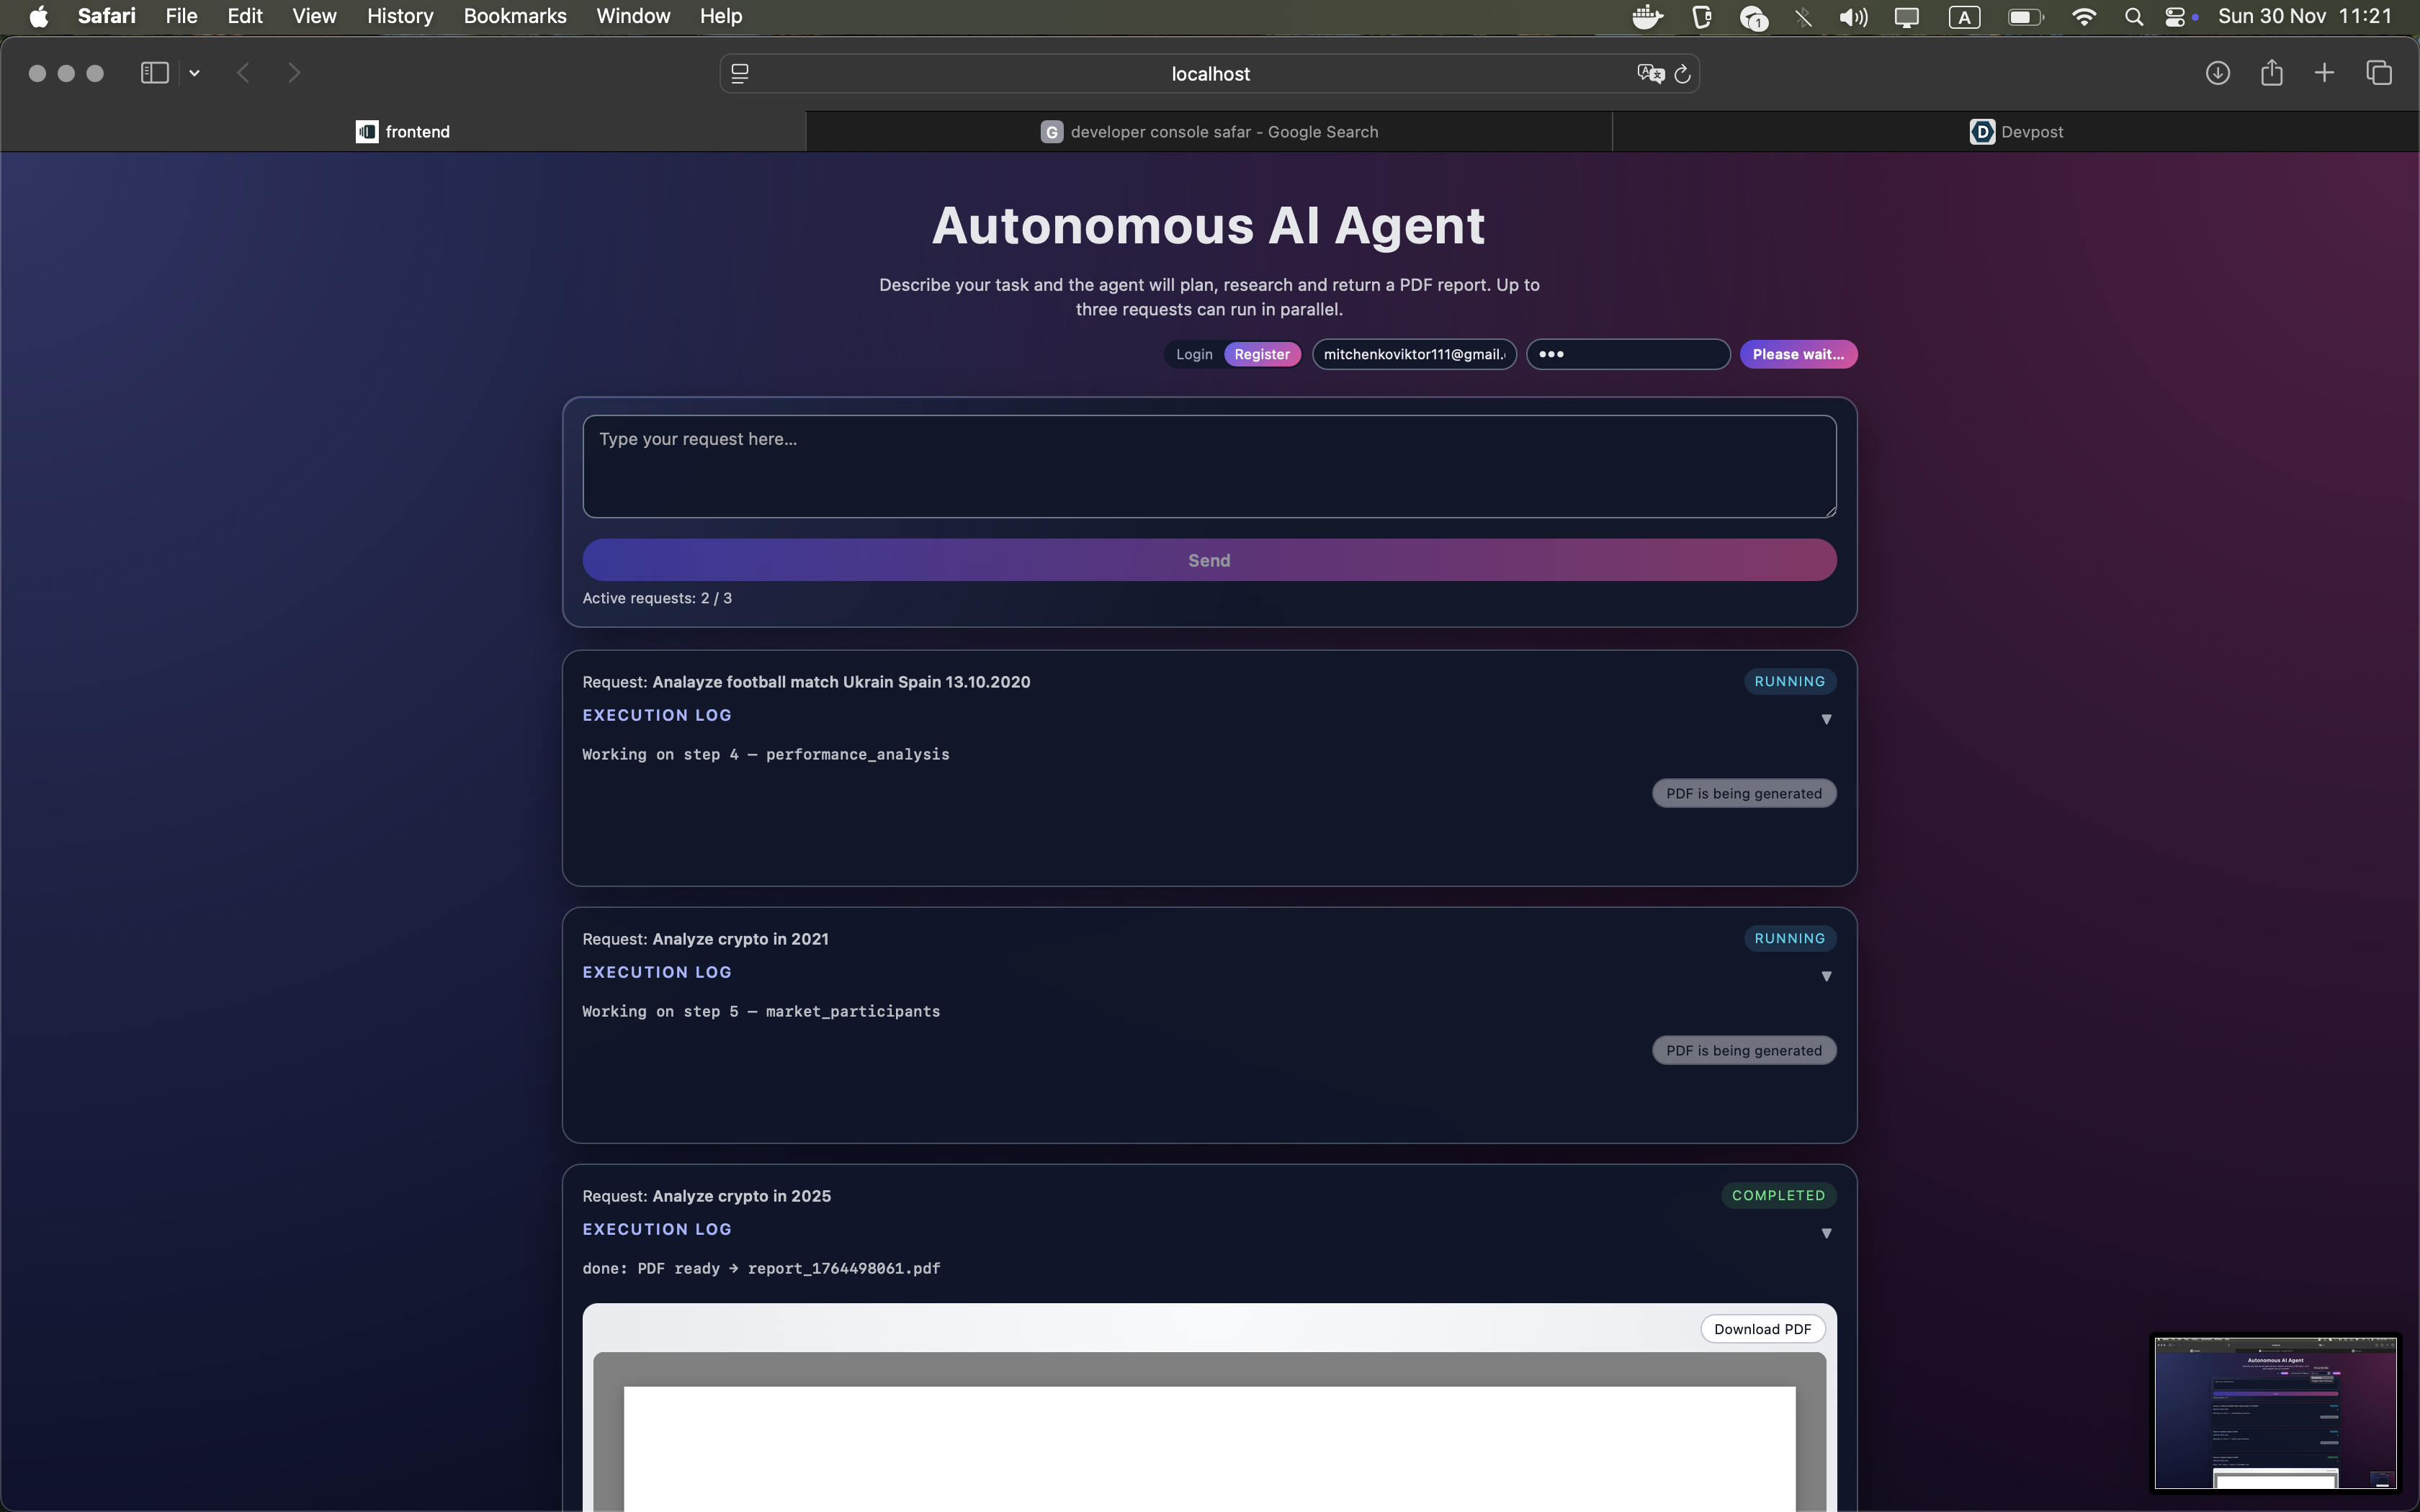The image size is (2420, 1512).
Task: Open the translate page icon
Action: tap(1649, 74)
